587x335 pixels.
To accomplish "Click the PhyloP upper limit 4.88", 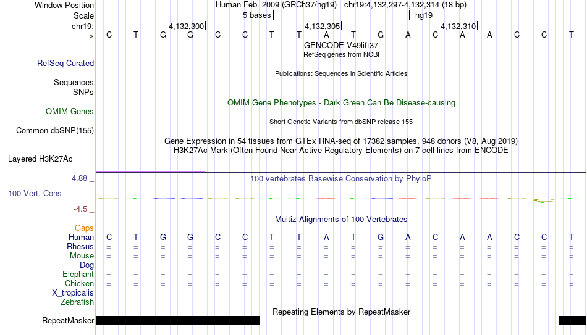I will click(79, 178).
